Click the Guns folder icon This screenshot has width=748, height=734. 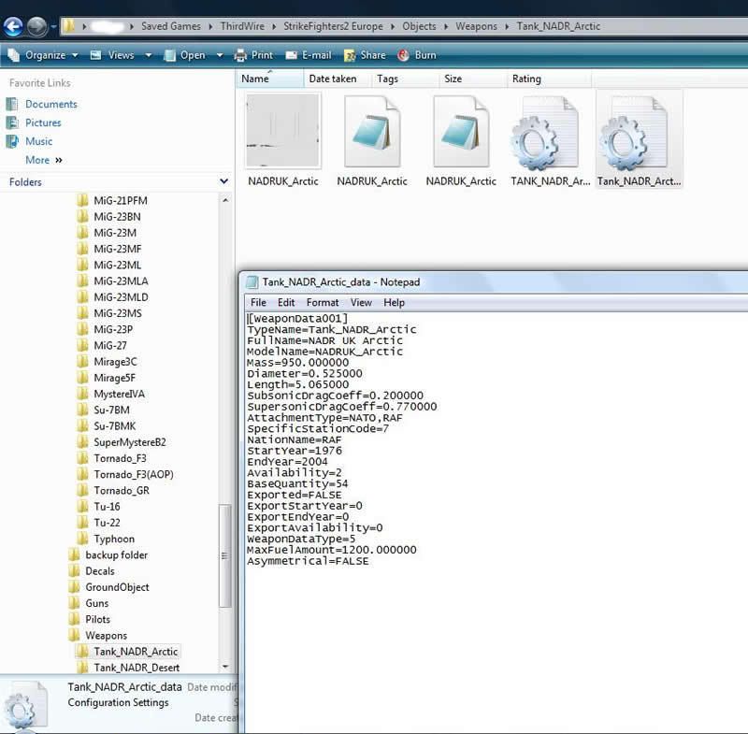point(74,603)
